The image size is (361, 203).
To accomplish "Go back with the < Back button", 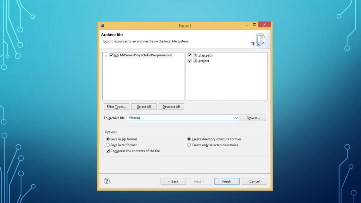I will pos(173,182).
